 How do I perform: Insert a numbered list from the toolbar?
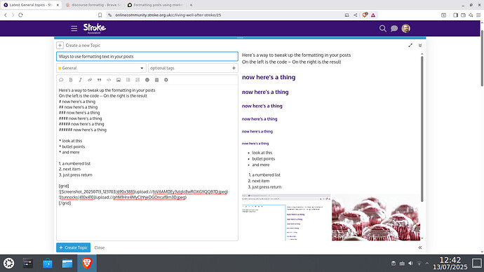[x=137, y=80]
